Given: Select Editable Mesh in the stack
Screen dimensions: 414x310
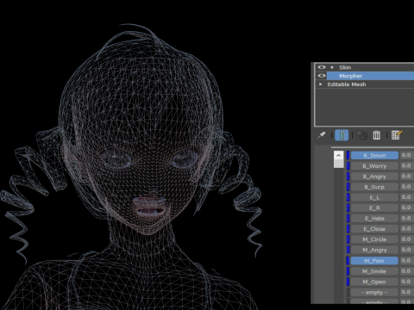Looking at the screenshot, I should coord(365,84).
